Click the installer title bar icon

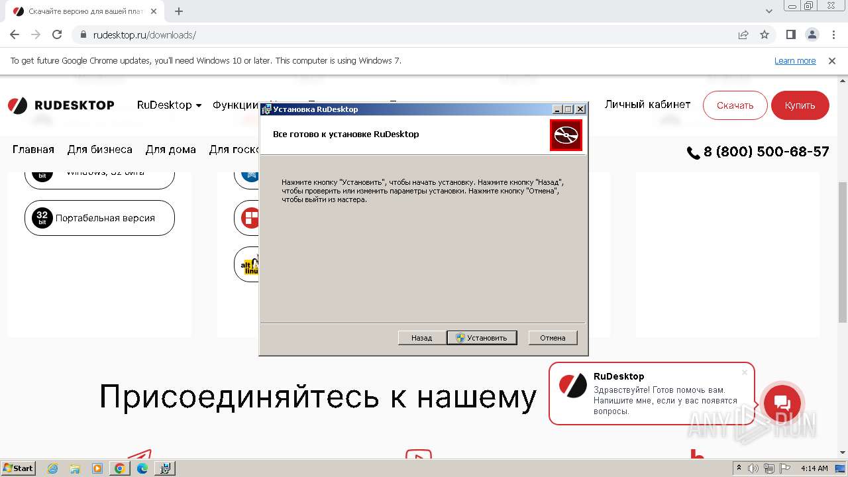(266, 109)
